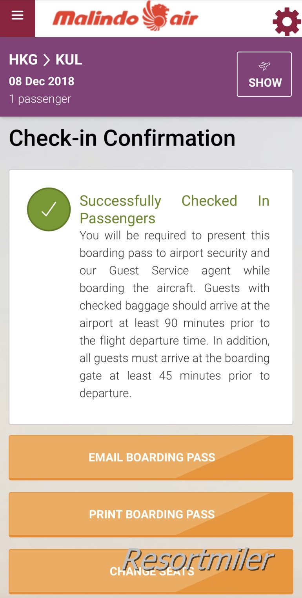Click the boarding pass instructions paragraph

(x=174, y=314)
